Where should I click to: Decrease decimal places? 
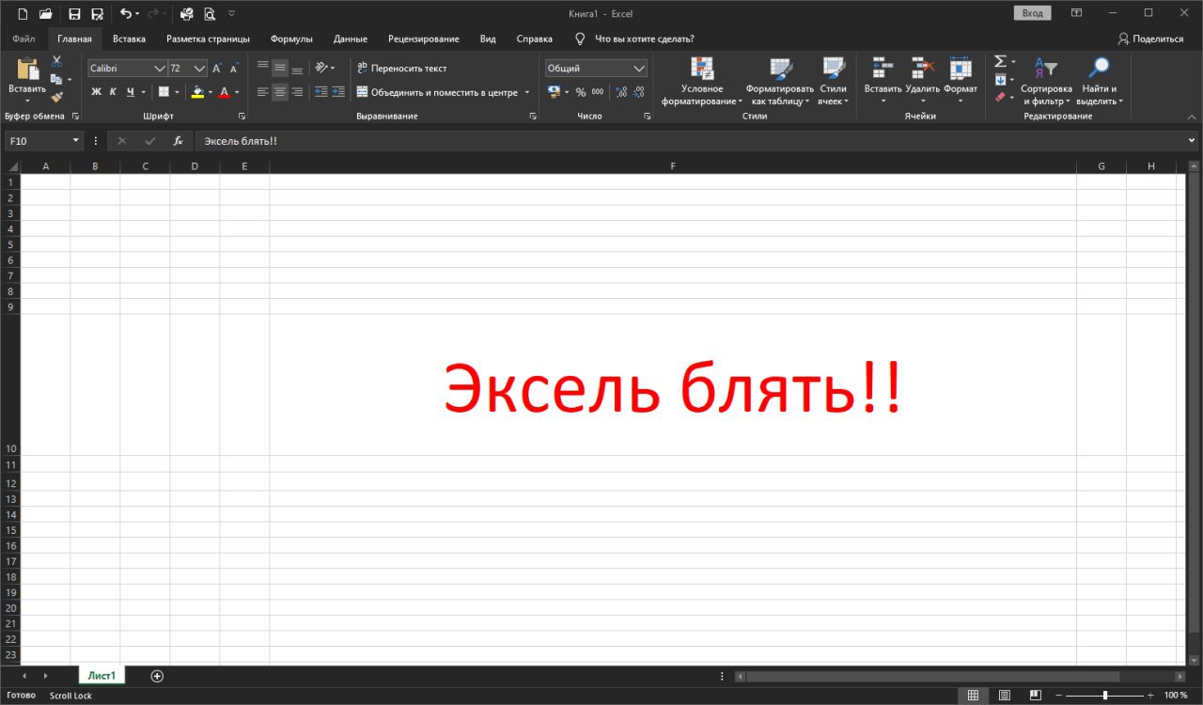tap(639, 92)
